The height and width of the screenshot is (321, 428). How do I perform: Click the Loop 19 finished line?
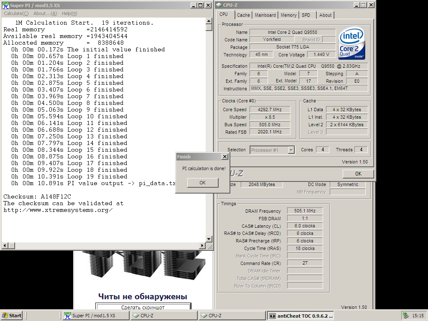69,177
